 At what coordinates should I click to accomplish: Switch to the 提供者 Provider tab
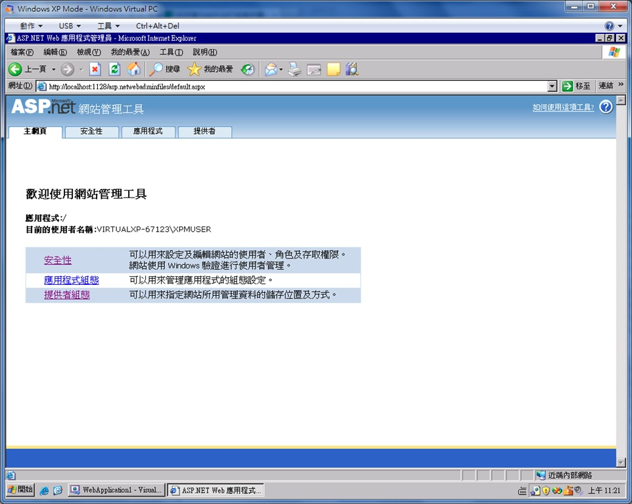coord(204,132)
